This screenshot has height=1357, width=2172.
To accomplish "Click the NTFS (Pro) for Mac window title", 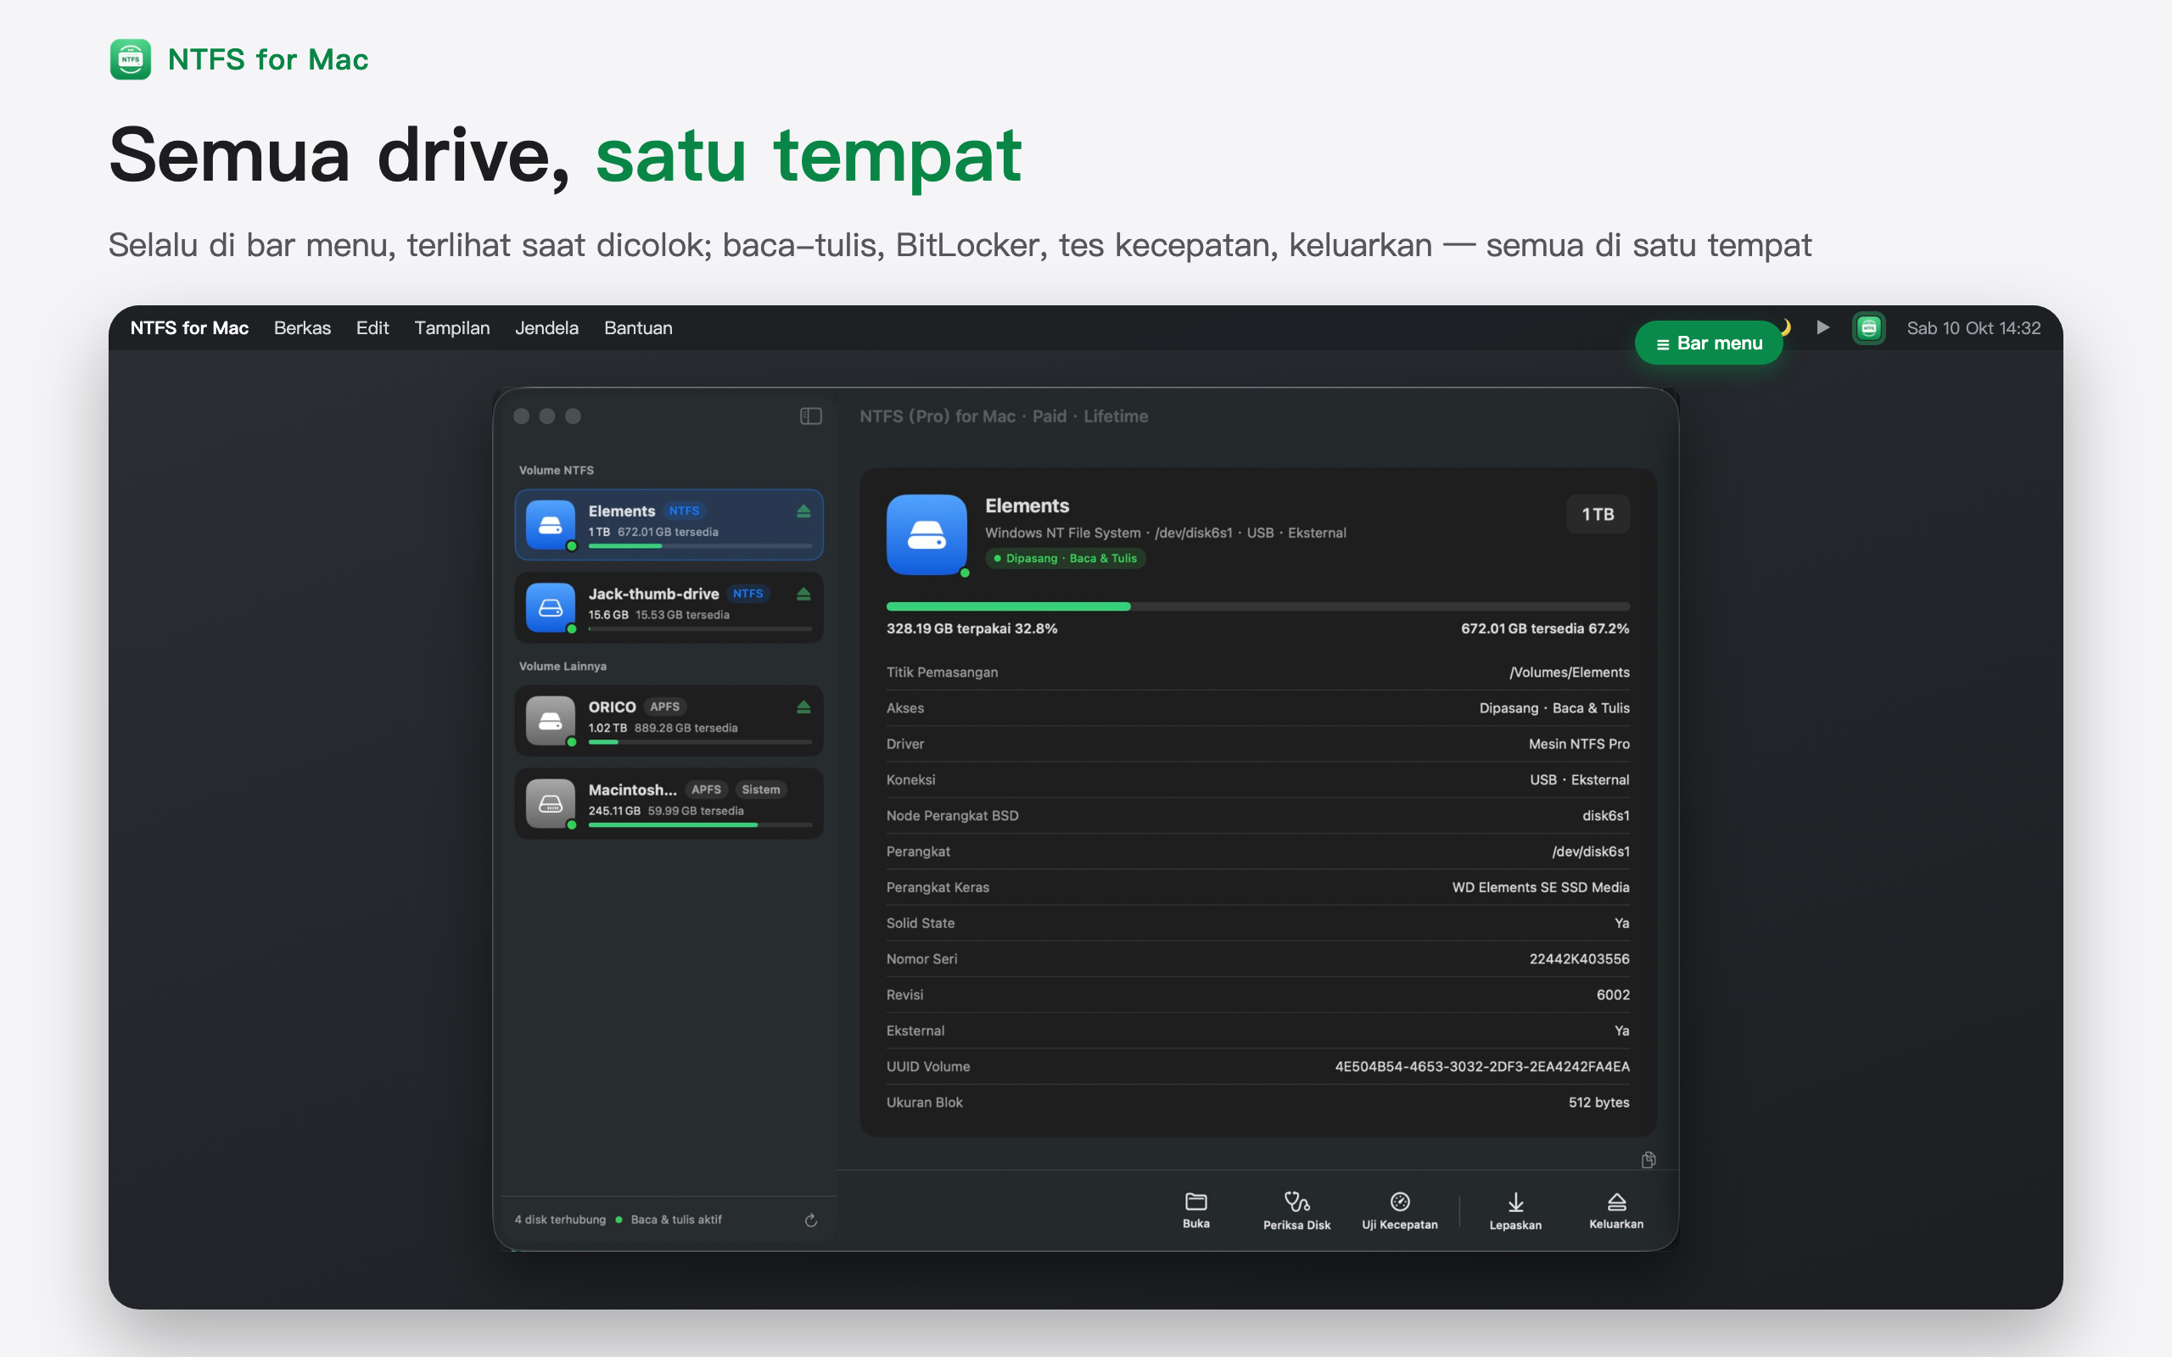I will 1004,416.
